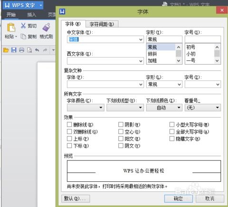This screenshot has width=228, height=207.
Task: Switch to the 插入 ribbon tab
Action: click(x=32, y=15)
